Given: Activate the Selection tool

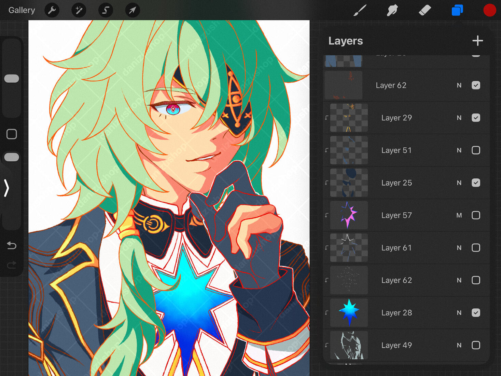Looking at the screenshot, I should [x=106, y=10].
